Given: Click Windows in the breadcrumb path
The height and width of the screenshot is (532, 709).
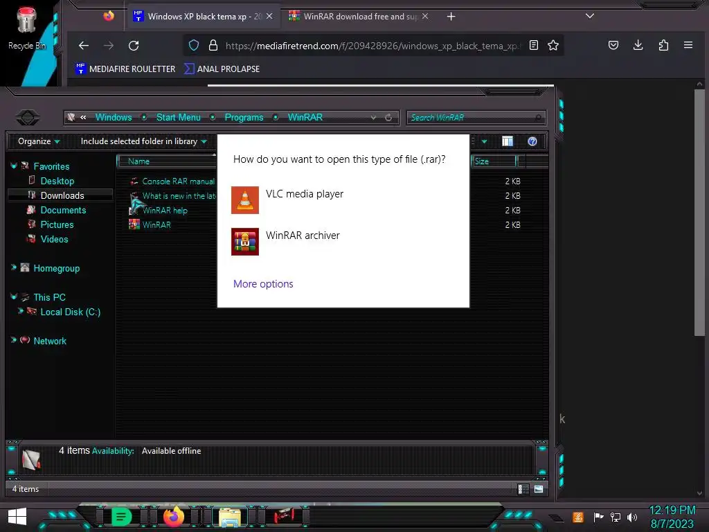Looking at the screenshot, I should (x=114, y=117).
